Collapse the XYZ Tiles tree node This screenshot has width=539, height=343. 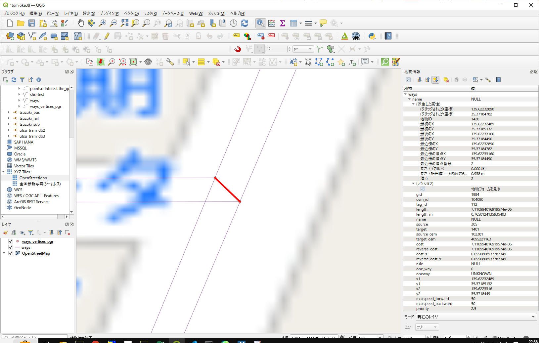pos(4,172)
